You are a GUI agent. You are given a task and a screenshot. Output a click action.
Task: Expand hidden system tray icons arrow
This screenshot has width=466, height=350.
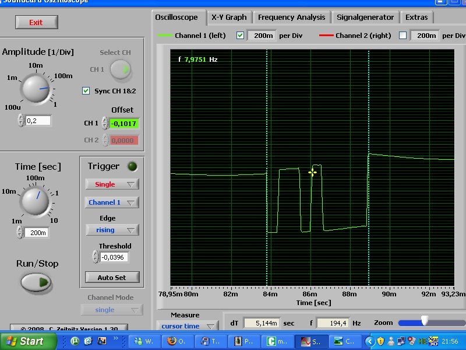370,341
